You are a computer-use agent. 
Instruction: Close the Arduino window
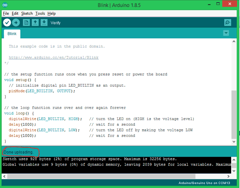point(230,4)
